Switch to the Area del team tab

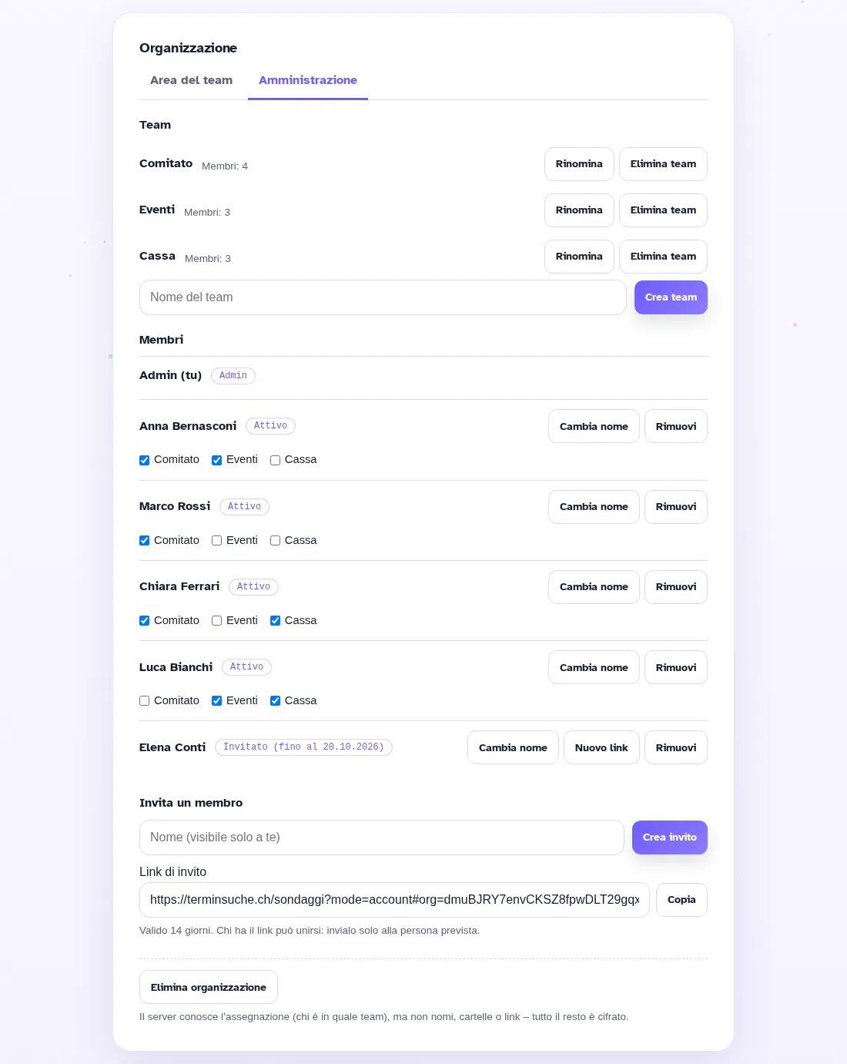[x=191, y=80]
